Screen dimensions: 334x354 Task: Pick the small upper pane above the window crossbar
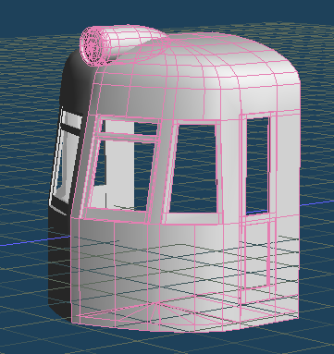point(130,128)
